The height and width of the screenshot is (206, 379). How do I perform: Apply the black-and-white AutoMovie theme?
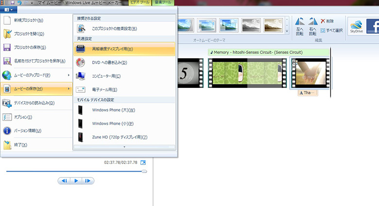tap(251, 25)
